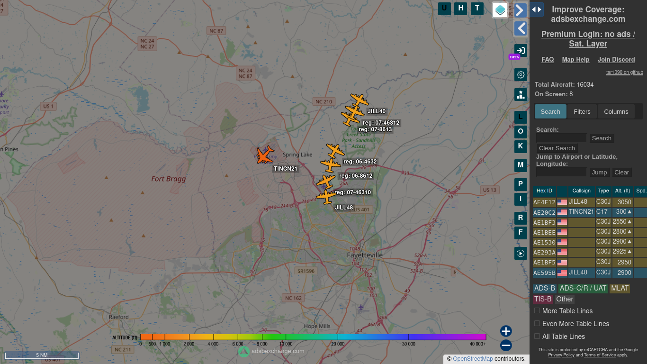The height and width of the screenshot is (364, 647).
Task: Click the login arrow BETA icon
Action: pyautogui.click(x=521, y=51)
